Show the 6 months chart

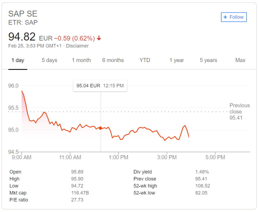click(x=113, y=60)
